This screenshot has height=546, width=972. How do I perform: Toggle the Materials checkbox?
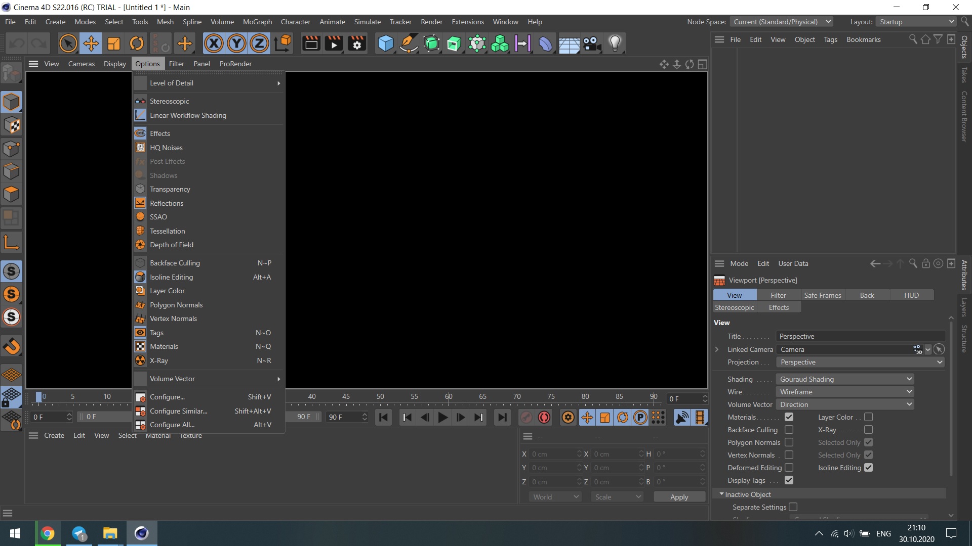click(789, 417)
